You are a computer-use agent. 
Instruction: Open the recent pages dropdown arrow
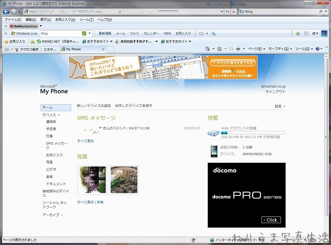click(19, 12)
